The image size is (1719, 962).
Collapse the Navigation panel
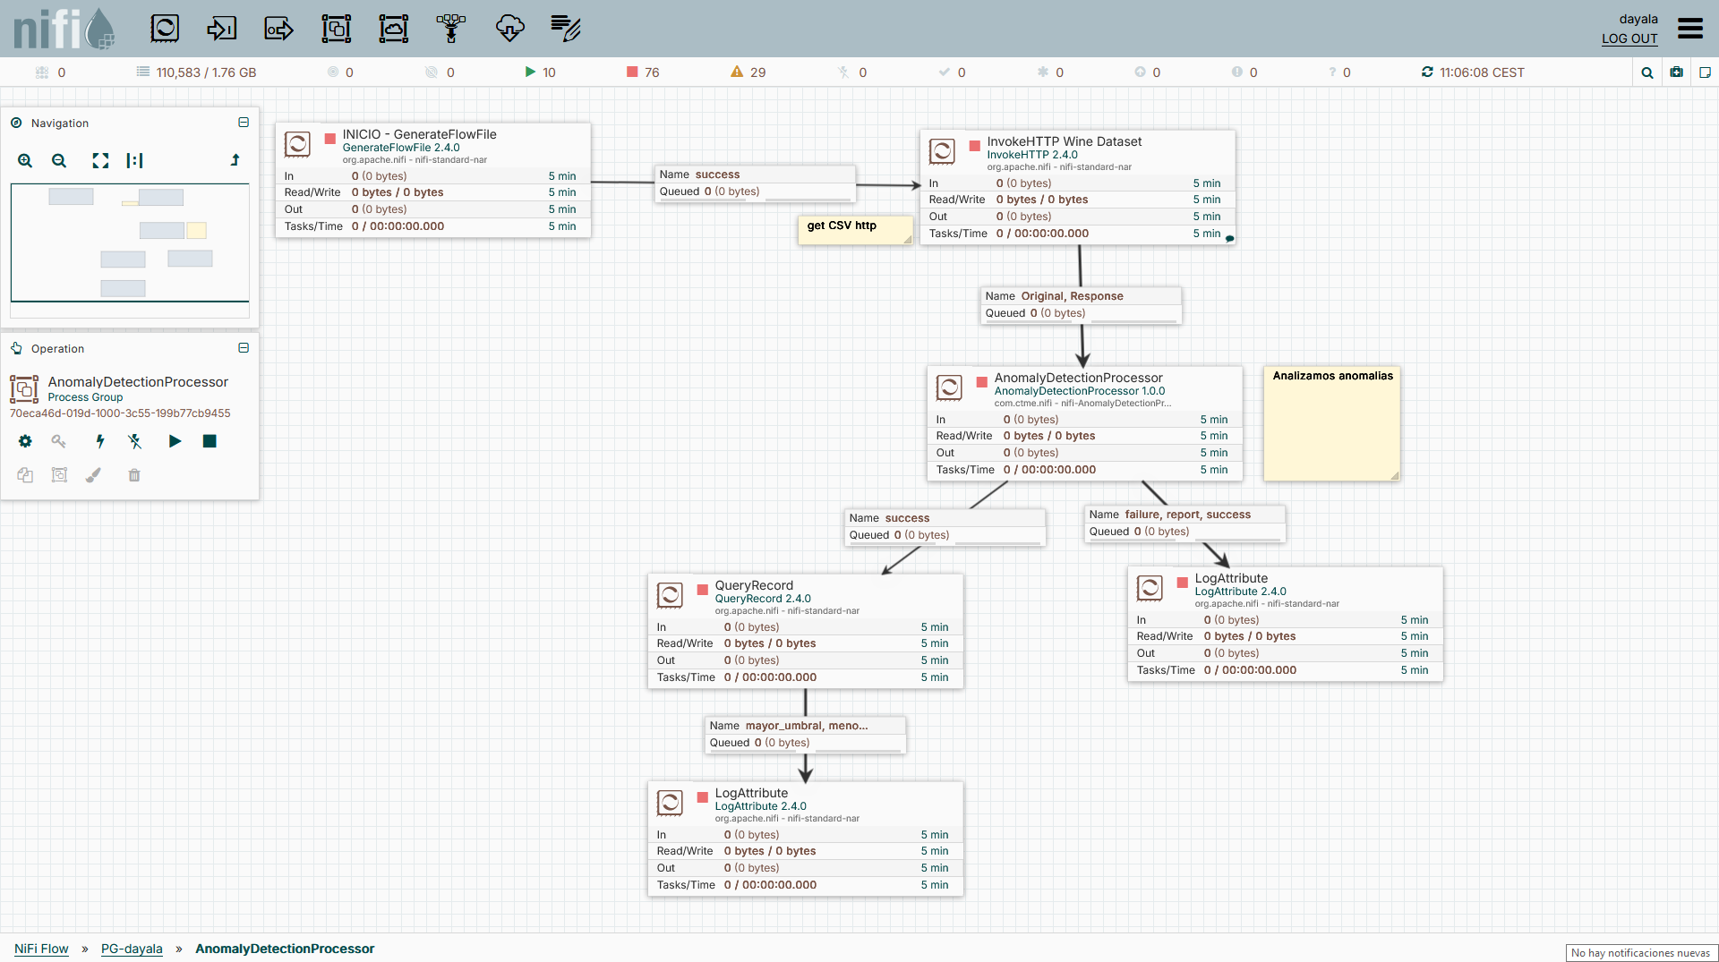[244, 123]
